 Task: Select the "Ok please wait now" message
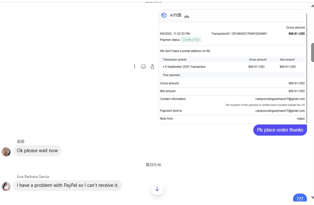pos(37,151)
